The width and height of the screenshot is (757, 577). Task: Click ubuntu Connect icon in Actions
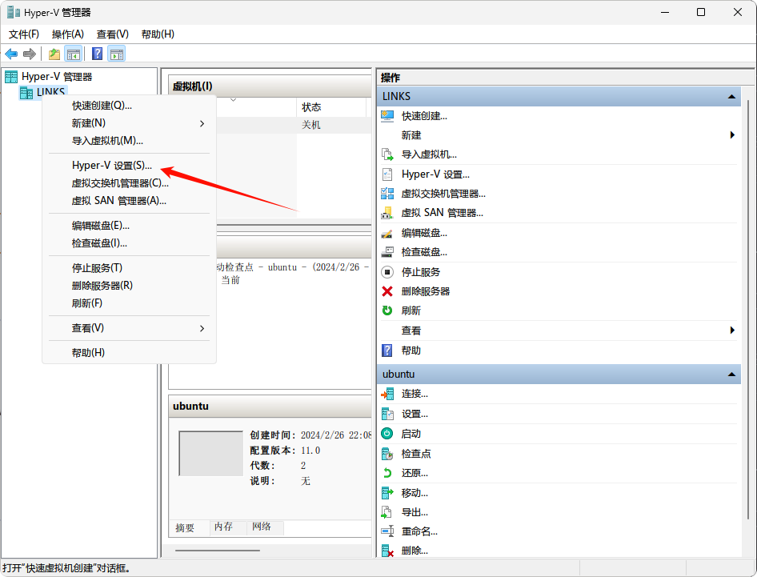pos(387,394)
